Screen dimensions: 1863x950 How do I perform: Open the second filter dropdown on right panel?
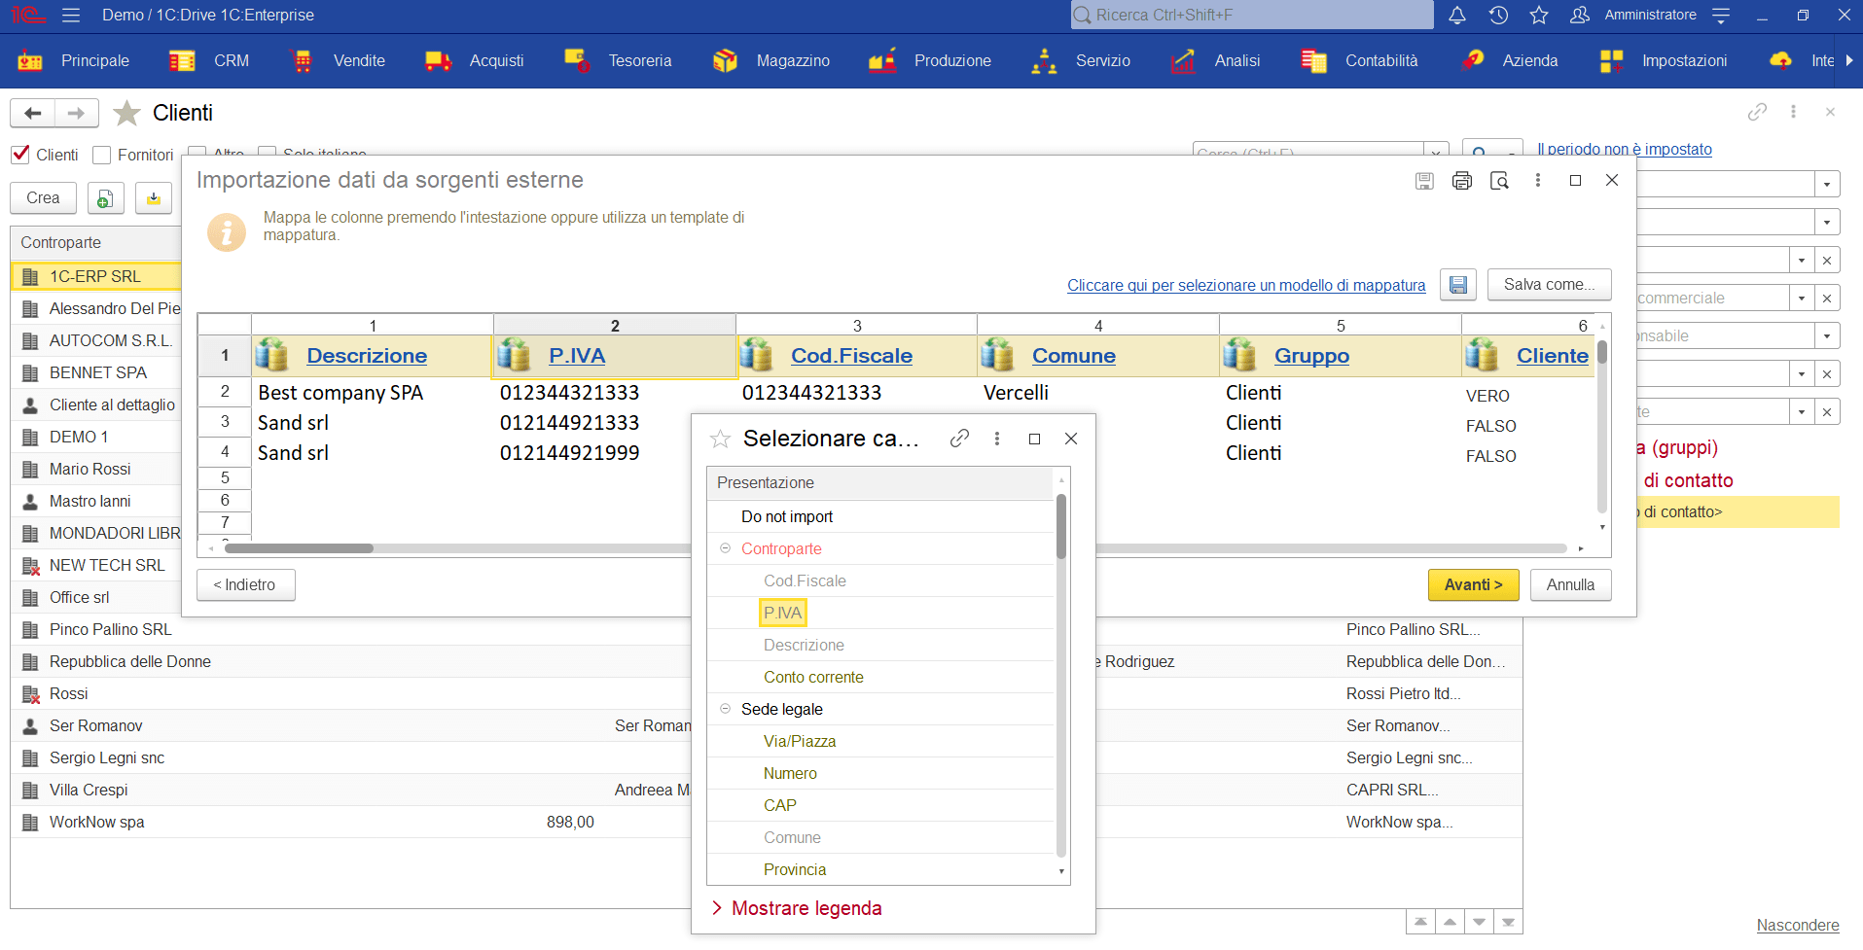[x=1827, y=222]
